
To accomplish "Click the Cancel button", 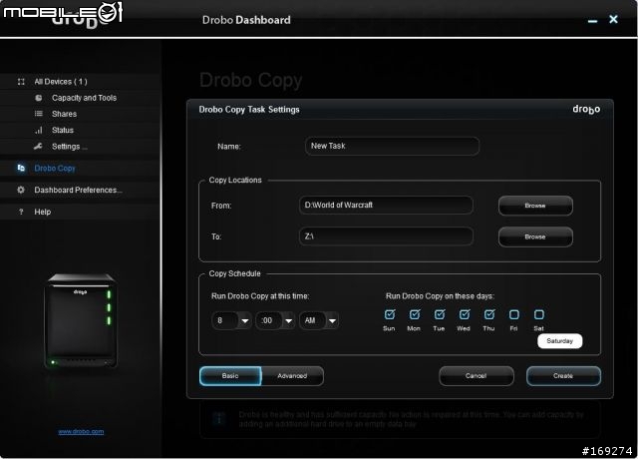I will coord(477,376).
